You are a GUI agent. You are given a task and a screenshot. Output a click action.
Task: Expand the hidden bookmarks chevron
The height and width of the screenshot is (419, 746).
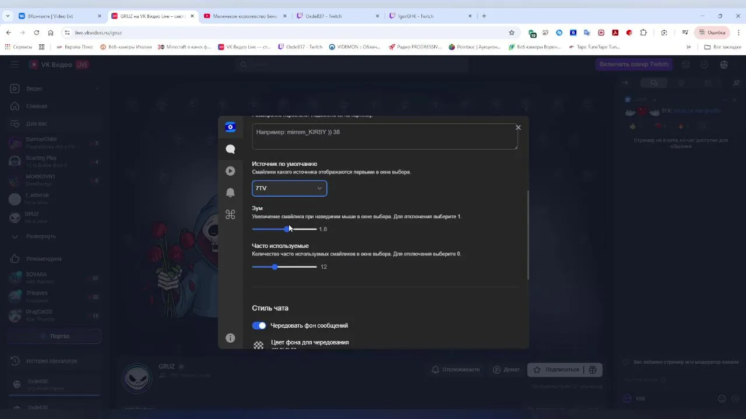tap(688, 47)
